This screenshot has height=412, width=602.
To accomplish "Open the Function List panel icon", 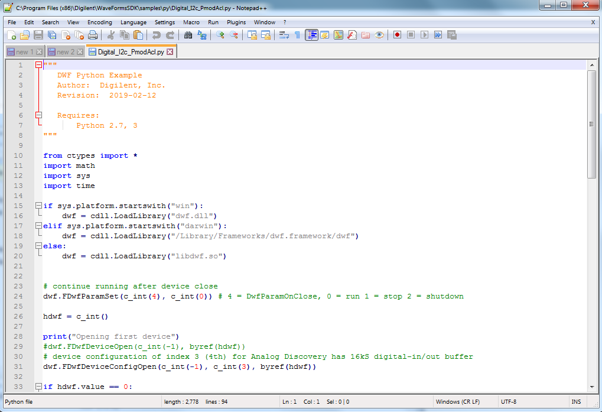I will [x=352, y=35].
